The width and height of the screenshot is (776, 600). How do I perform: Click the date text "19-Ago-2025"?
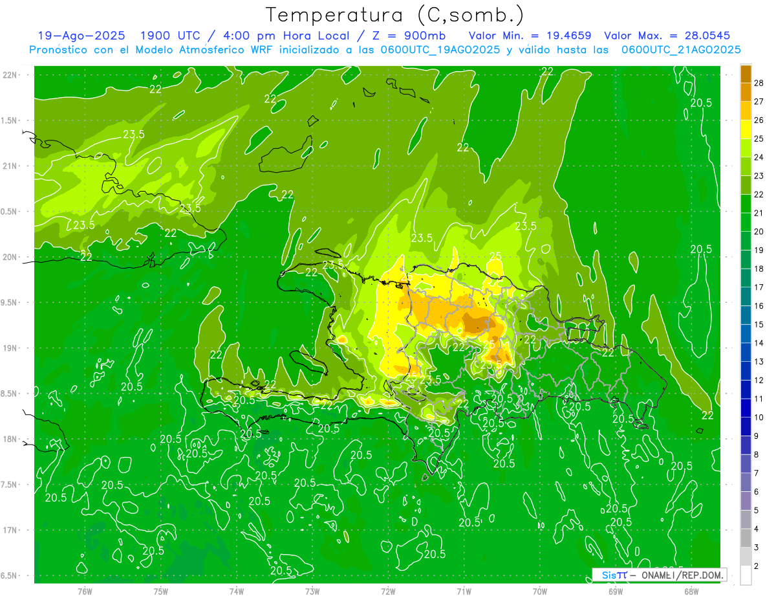pyautogui.click(x=80, y=36)
